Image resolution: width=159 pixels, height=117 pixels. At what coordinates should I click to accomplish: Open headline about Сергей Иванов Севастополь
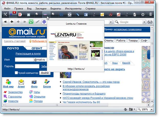click(91, 82)
